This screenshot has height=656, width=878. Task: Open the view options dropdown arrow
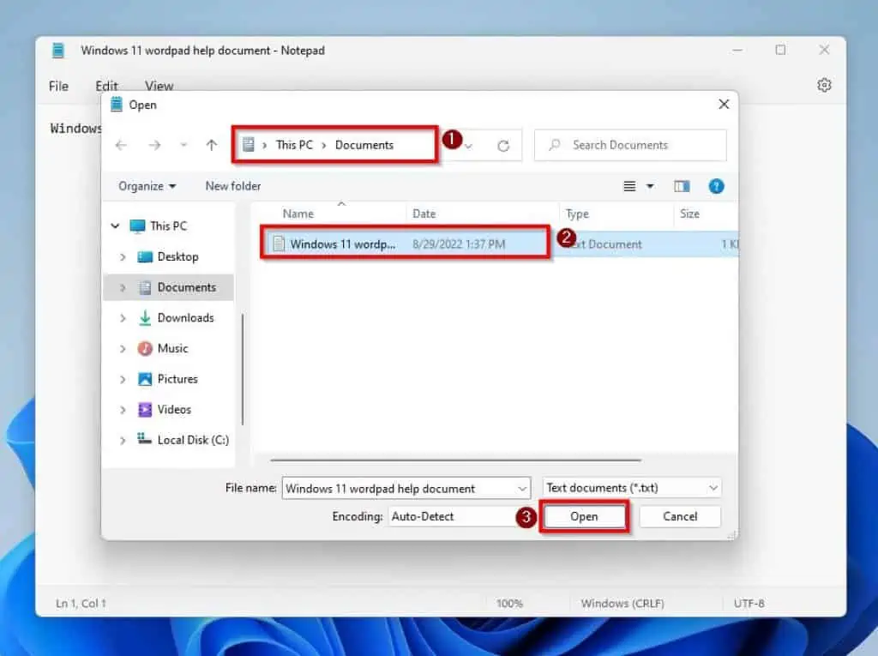pyautogui.click(x=650, y=186)
